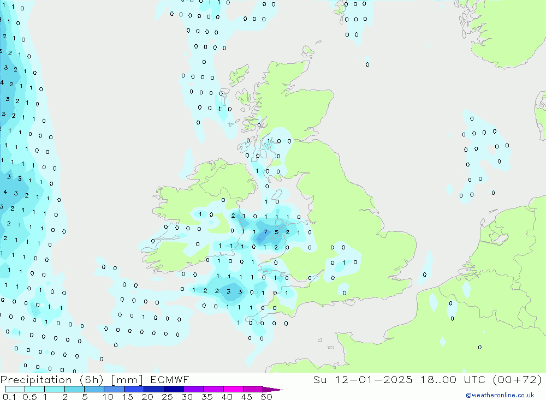Click the "18..00 UTC" time label
This screenshot has height=400, width=546.
click(x=452, y=379)
